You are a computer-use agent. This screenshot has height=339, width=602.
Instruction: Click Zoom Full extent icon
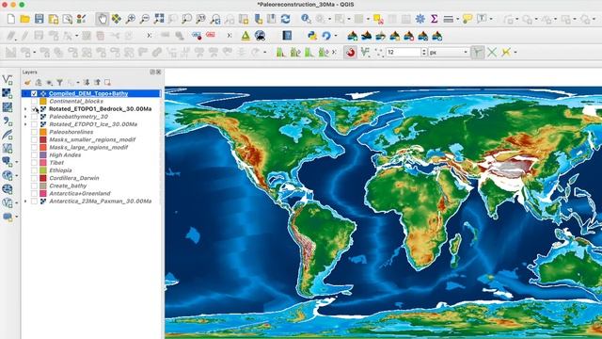pyautogui.click(x=159, y=19)
